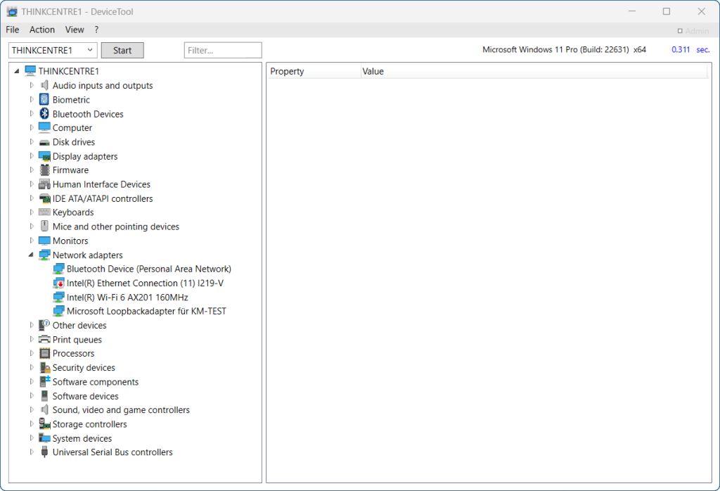Open the View menu
720x491 pixels.
(75, 30)
